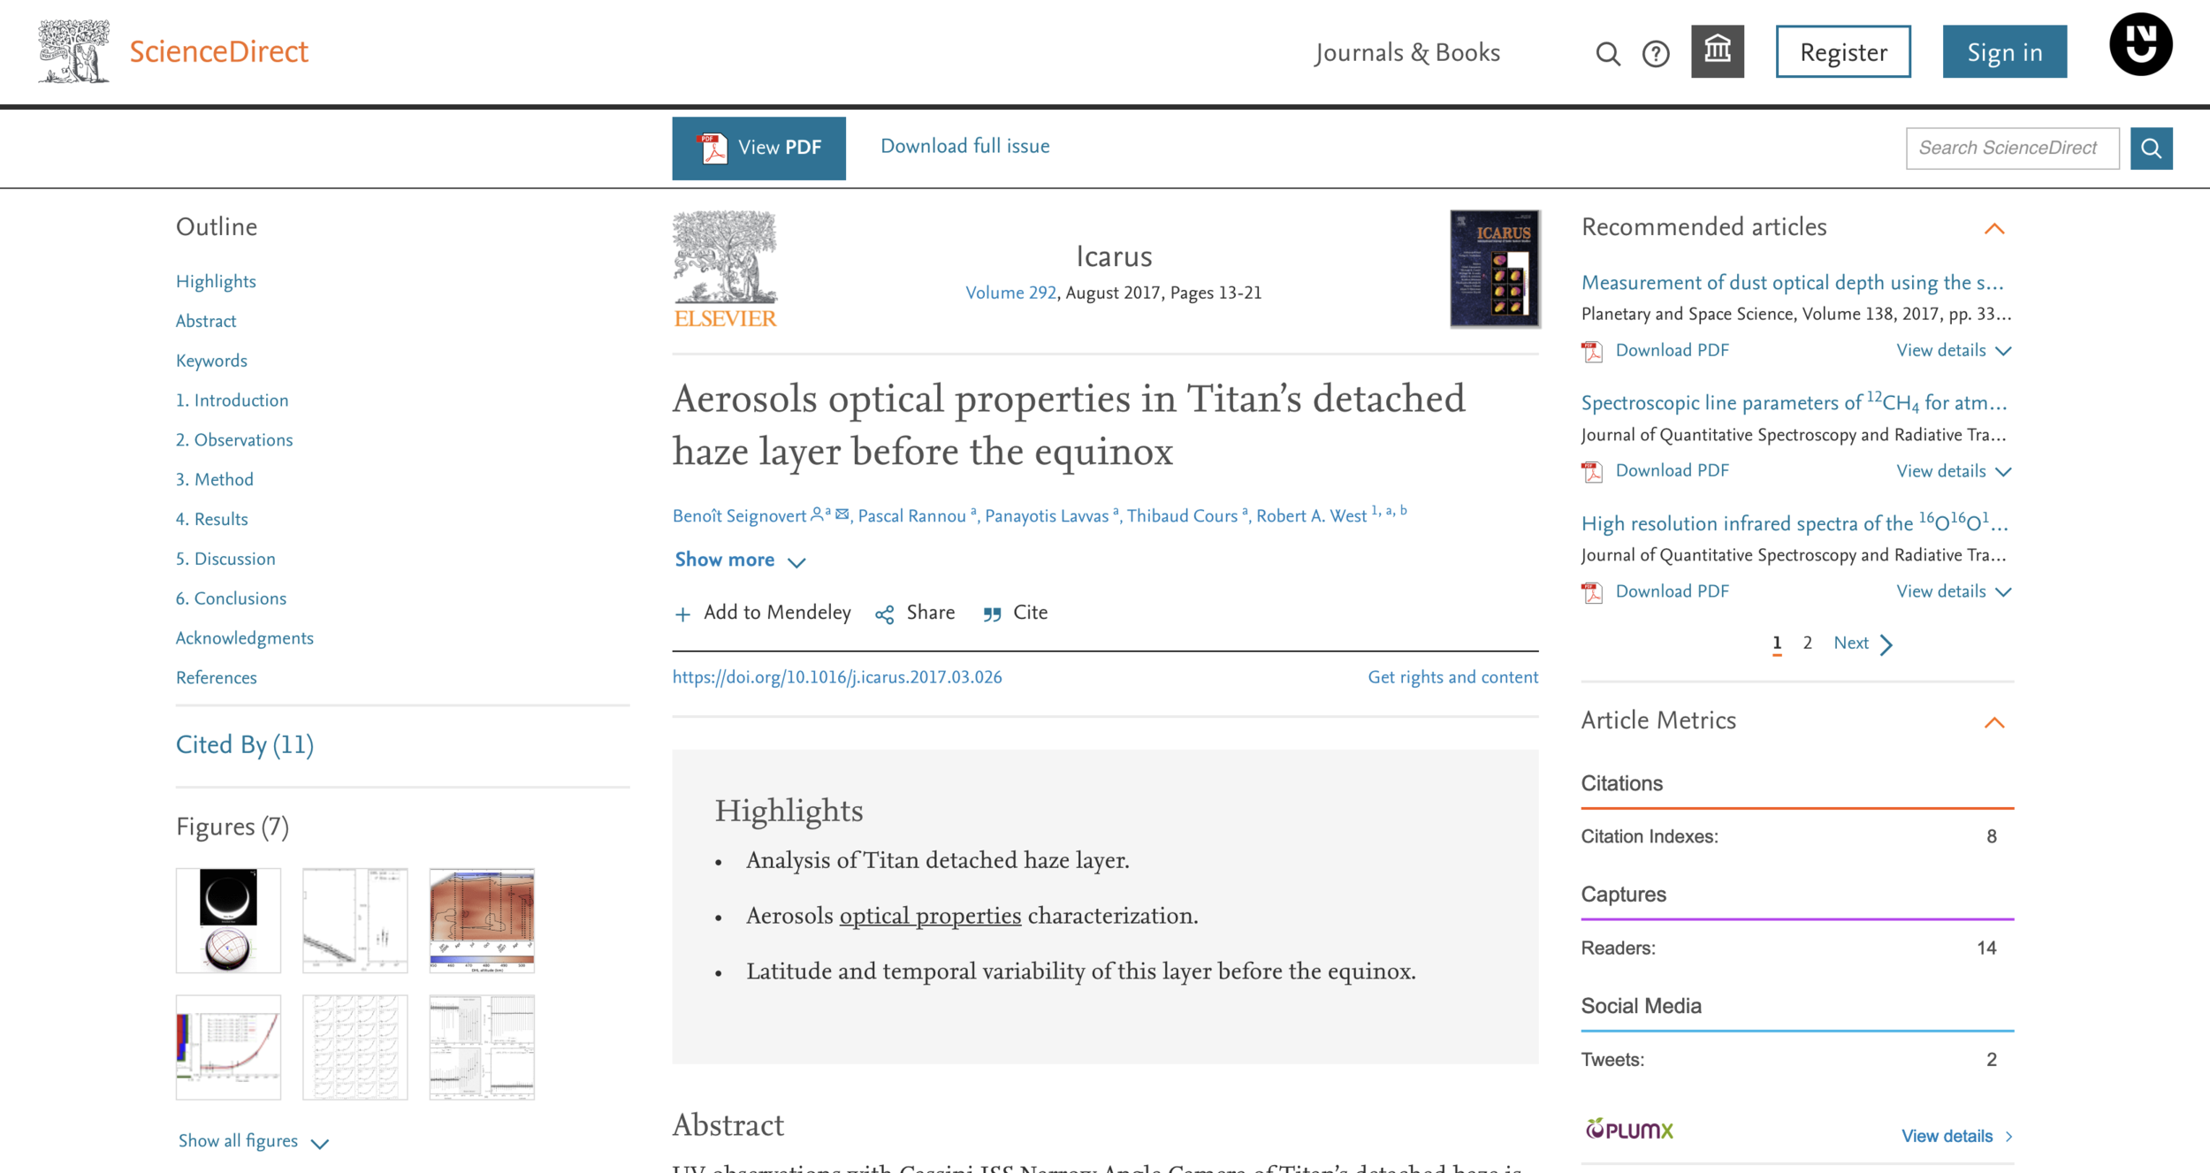Click the Share icon under authors

click(x=885, y=614)
